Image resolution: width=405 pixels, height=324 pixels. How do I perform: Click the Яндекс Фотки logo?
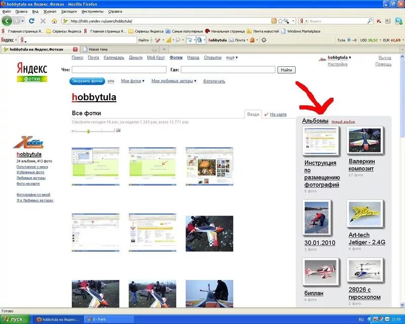32,72
